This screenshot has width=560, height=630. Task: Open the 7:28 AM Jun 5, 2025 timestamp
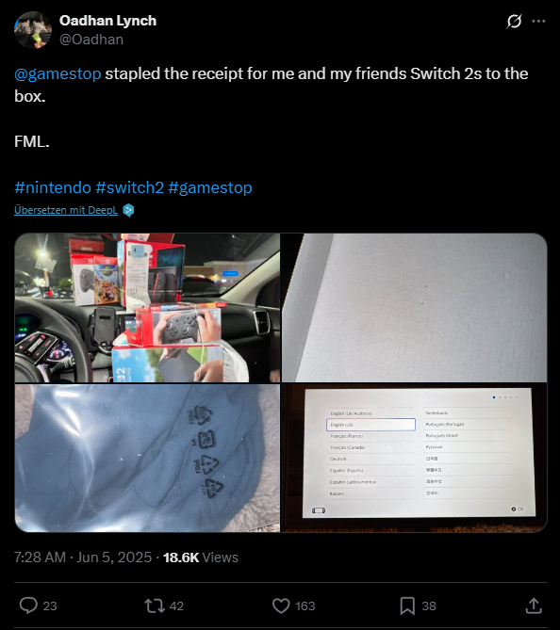point(83,557)
